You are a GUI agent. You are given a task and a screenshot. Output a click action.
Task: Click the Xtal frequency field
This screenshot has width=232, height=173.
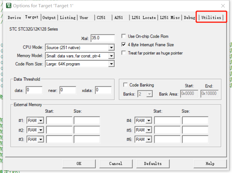[103, 38]
